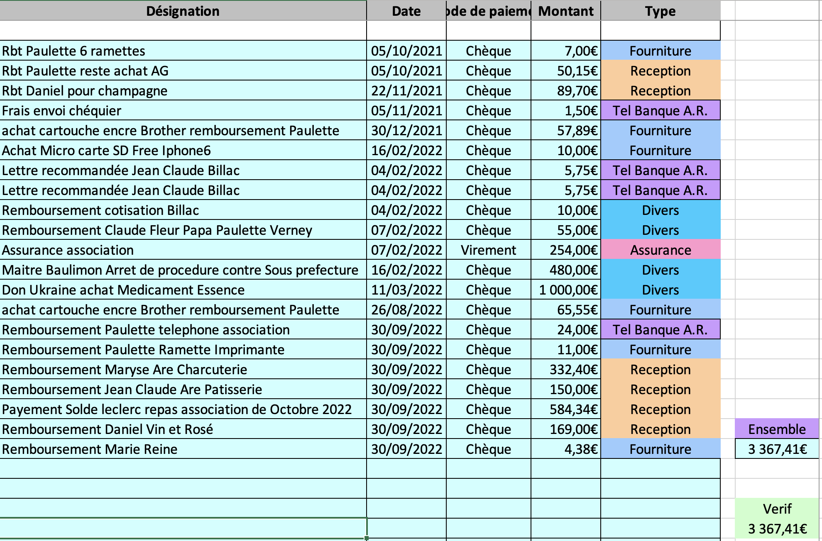Click amount 4,38€
Viewport: 822px width, 541px height.
point(565,449)
